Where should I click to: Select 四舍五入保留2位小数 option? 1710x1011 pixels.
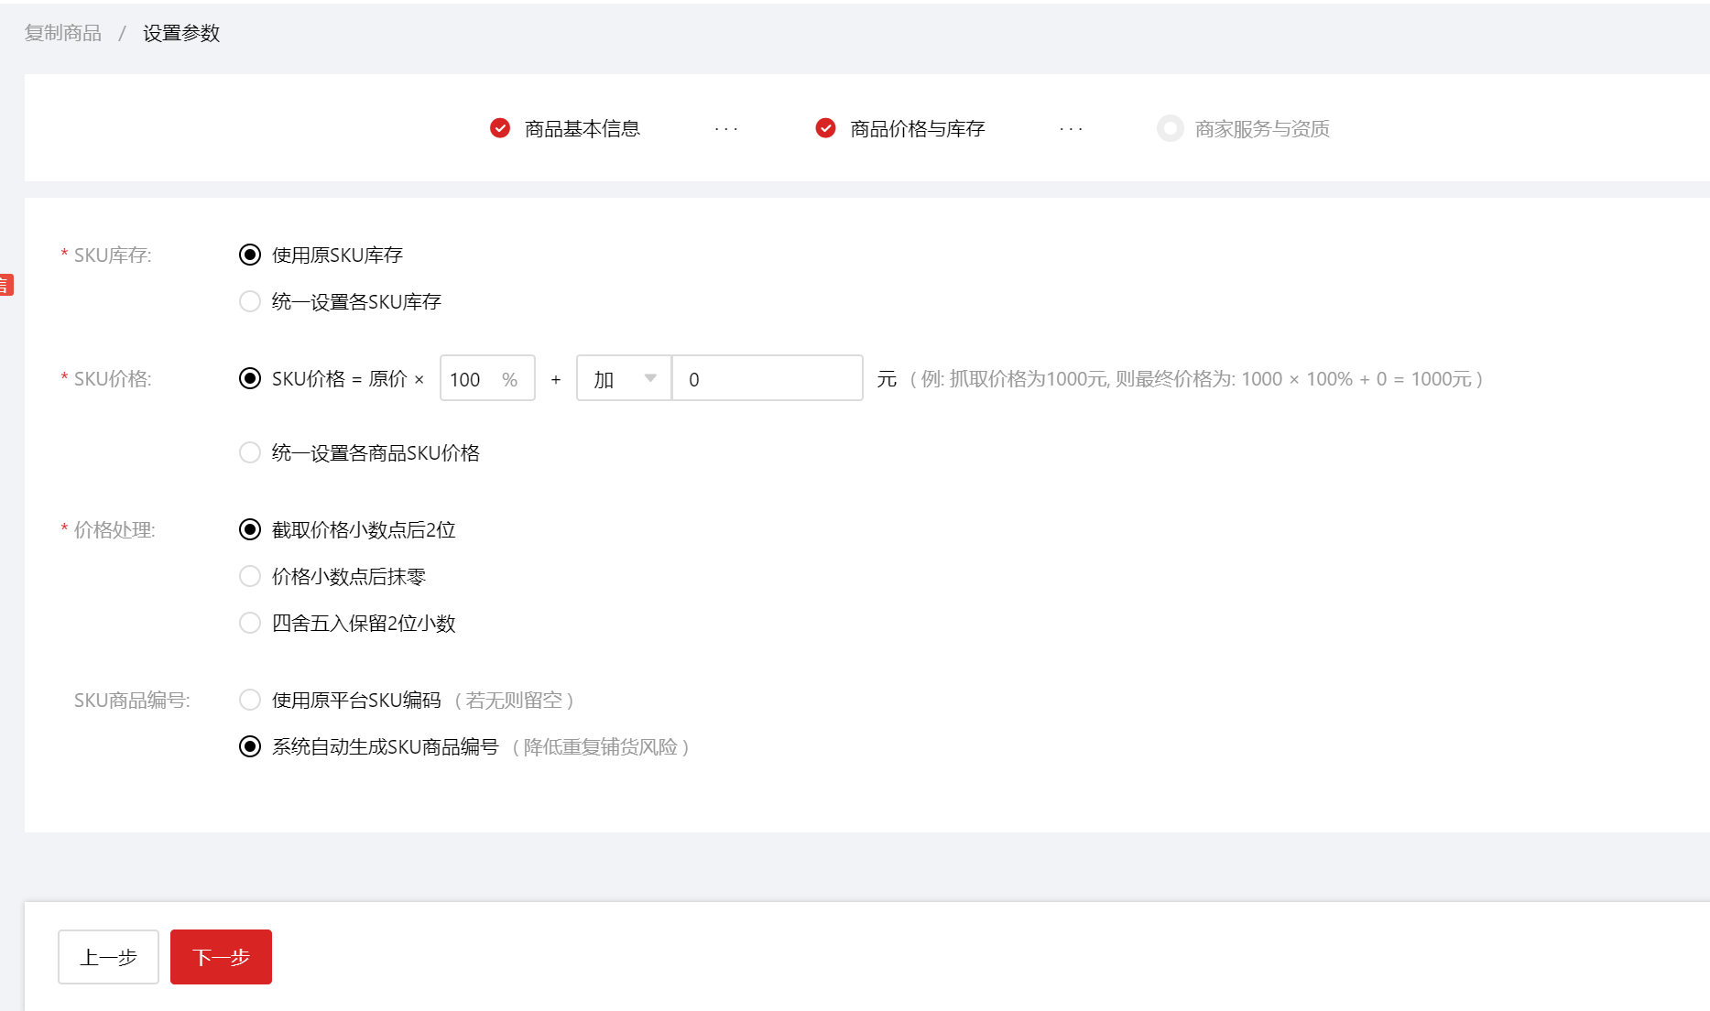tap(250, 623)
